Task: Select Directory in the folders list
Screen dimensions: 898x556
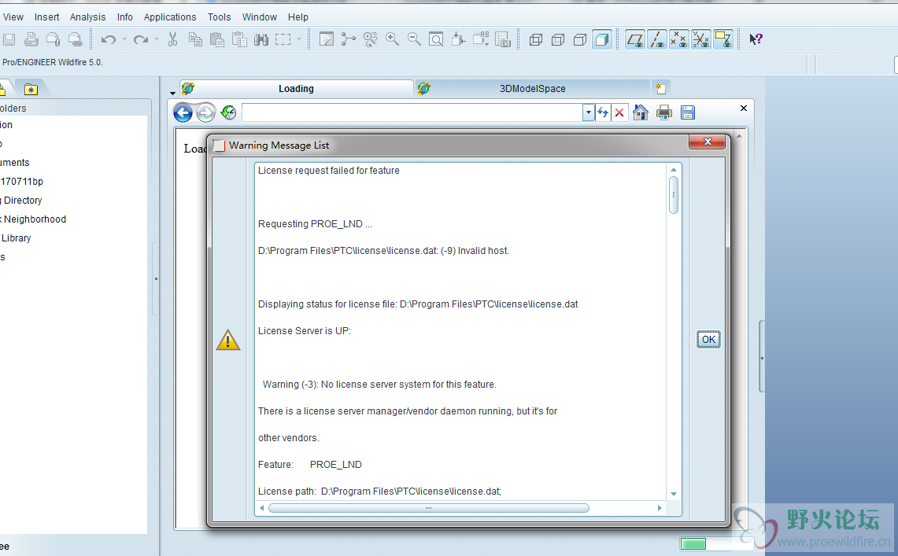Action: pyautogui.click(x=23, y=201)
